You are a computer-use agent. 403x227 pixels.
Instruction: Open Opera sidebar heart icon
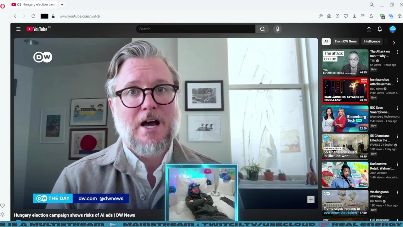tap(3, 206)
